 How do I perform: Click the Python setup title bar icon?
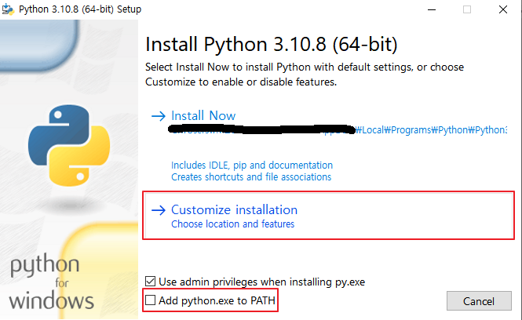pyautogui.click(x=8, y=9)
